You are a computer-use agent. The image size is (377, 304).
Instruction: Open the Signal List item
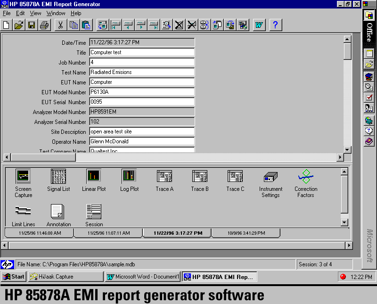58,180
